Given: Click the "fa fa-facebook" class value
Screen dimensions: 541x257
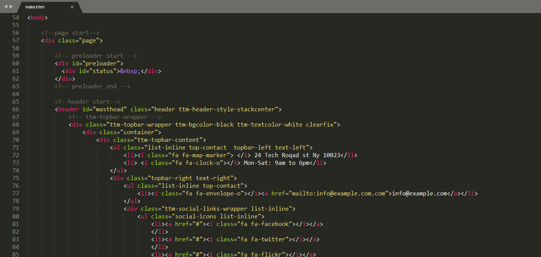Looking at the screenshot, I should (265, 224).
